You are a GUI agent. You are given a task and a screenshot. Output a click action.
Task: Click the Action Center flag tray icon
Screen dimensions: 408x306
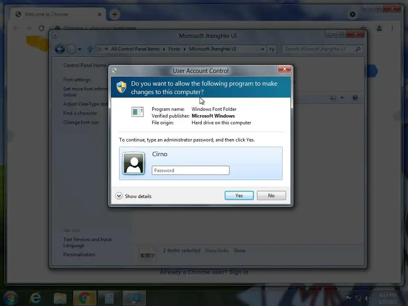tap(348, 298)
